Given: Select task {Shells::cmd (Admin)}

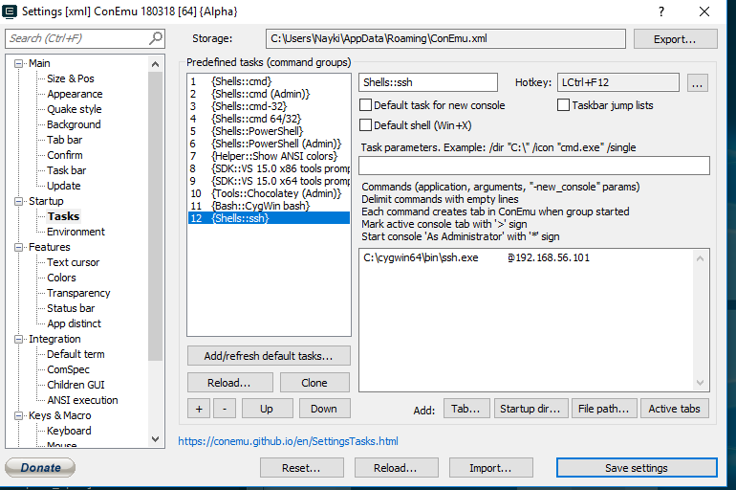Looking at the screenshot, I should point(269,94).
